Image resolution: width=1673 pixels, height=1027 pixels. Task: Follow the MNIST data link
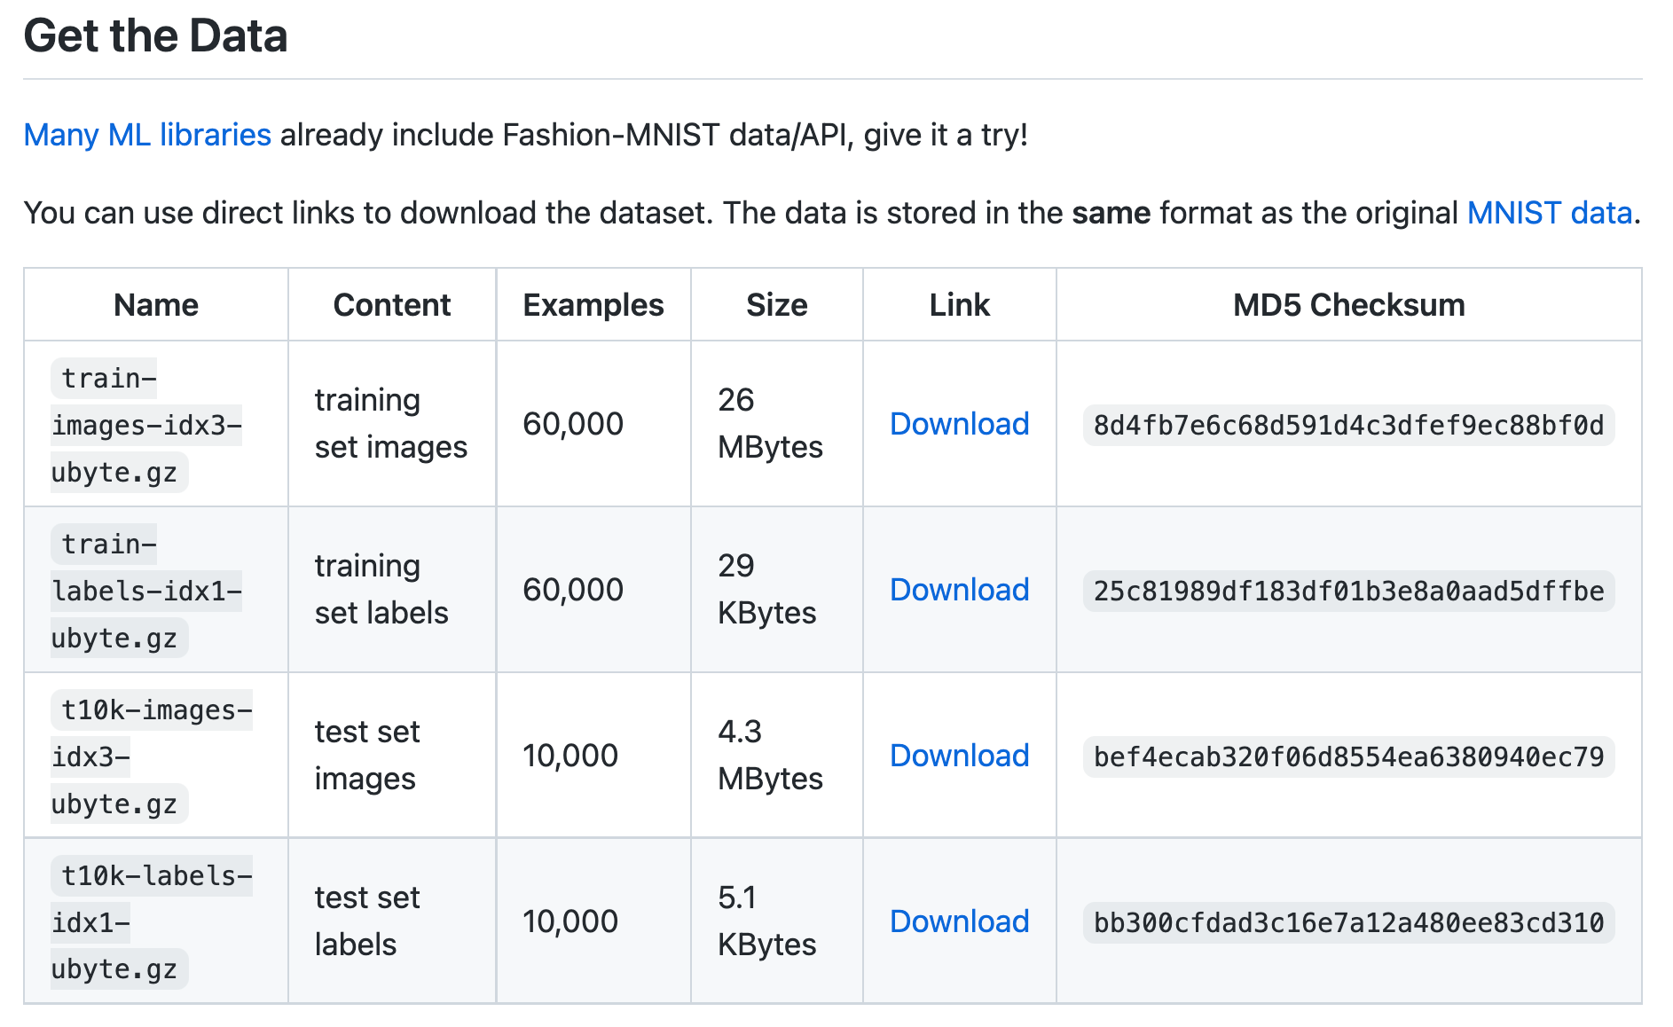pyautogui.click(x=1549, y=213)
